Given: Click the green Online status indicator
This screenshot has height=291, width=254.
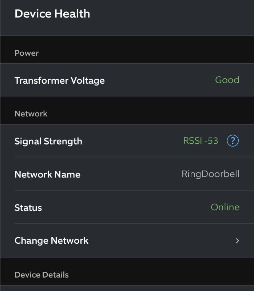Looking at the screenshot, I should click(x=226, y=207).
